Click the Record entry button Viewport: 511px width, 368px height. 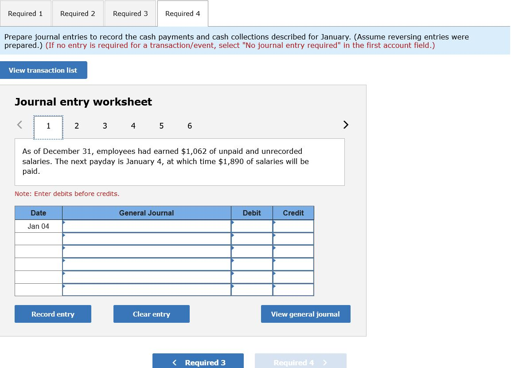click(x=53, y=314)
